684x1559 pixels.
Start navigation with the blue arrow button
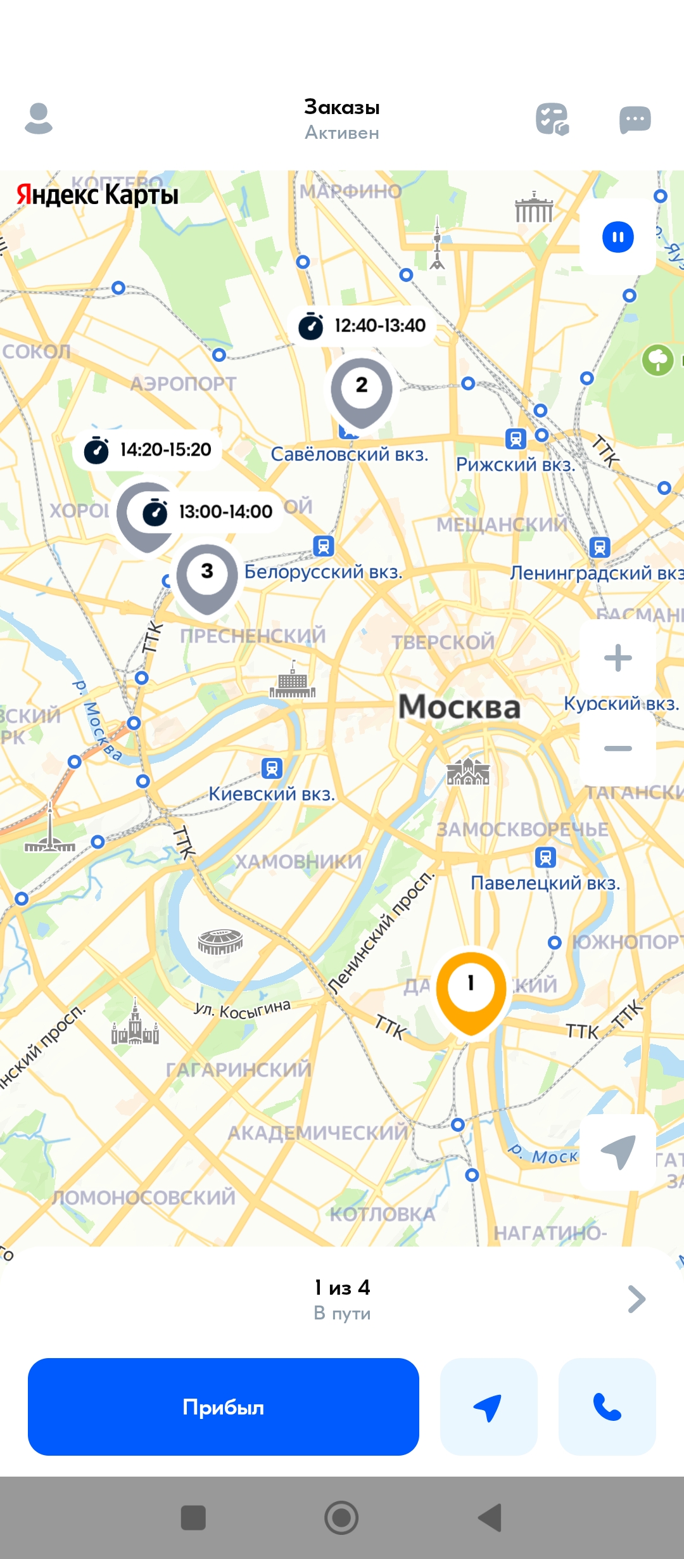[488, 1407]
